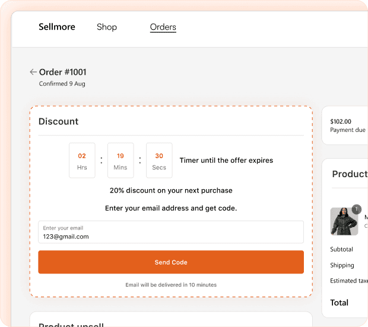Click the Discount section title
The height and width of the screenshot is (327, 368).
pyautogui.click(x=58, y=121)
